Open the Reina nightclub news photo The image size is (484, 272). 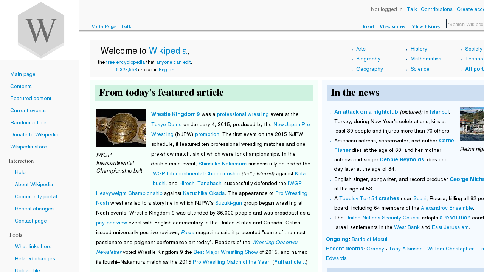point(472,124)
